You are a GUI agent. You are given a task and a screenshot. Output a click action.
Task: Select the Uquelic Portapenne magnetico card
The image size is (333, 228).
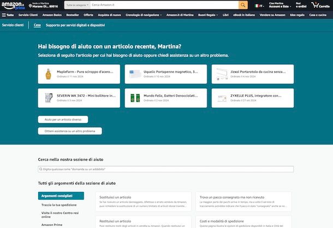(165, 74)
